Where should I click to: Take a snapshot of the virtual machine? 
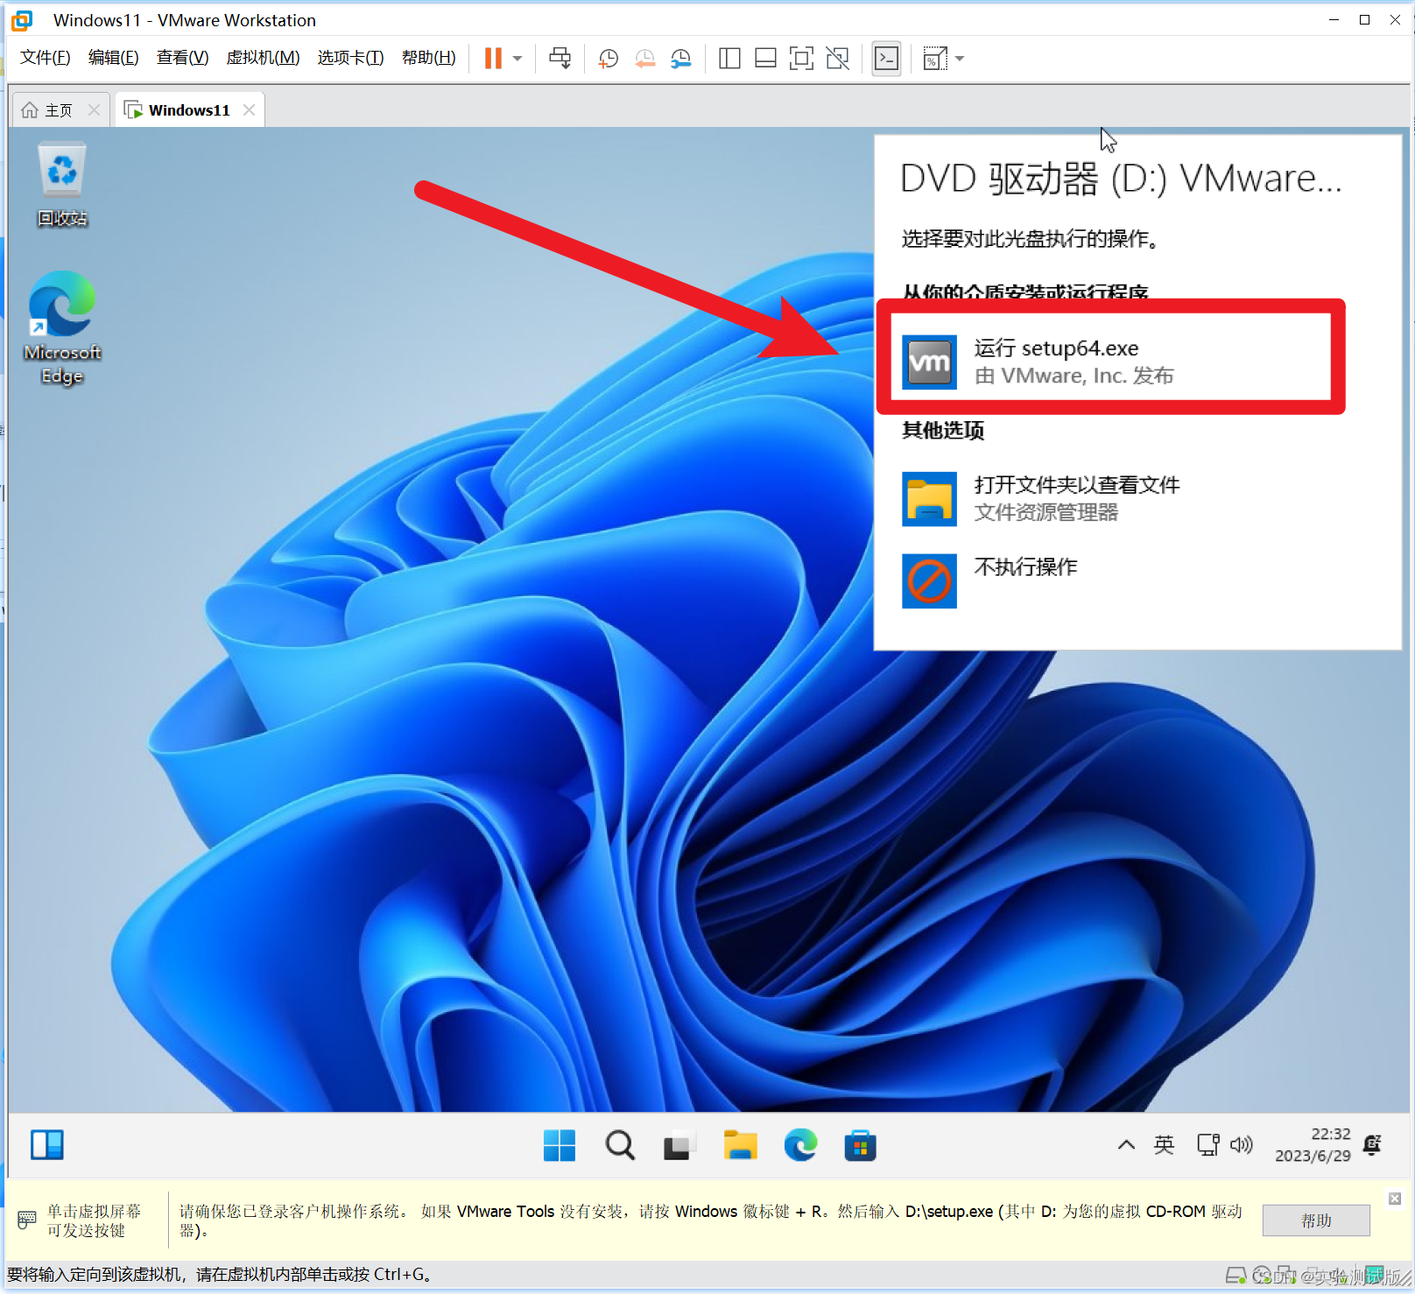[x=608, y=58]
